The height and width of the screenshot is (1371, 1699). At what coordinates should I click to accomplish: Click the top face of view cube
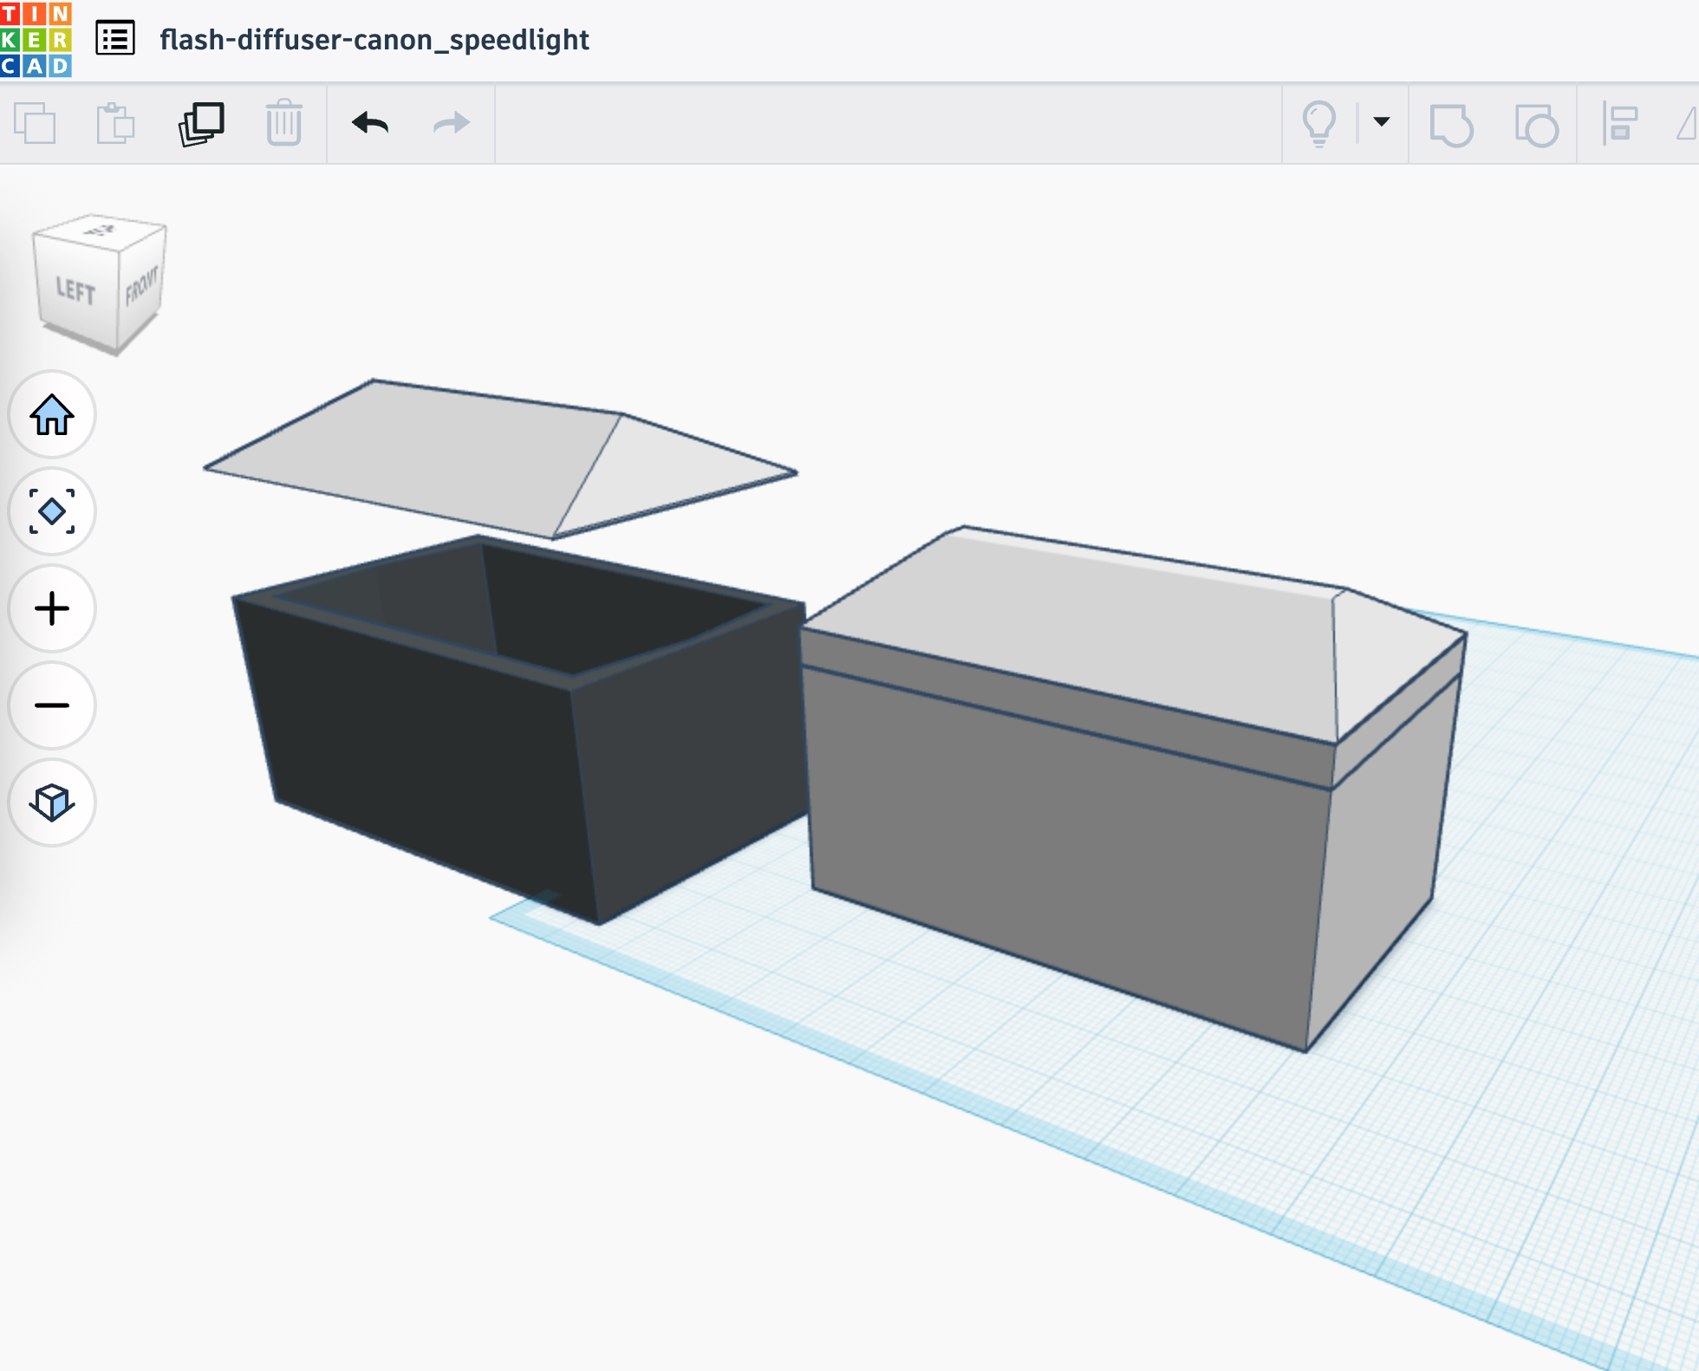tap(100, 231)
